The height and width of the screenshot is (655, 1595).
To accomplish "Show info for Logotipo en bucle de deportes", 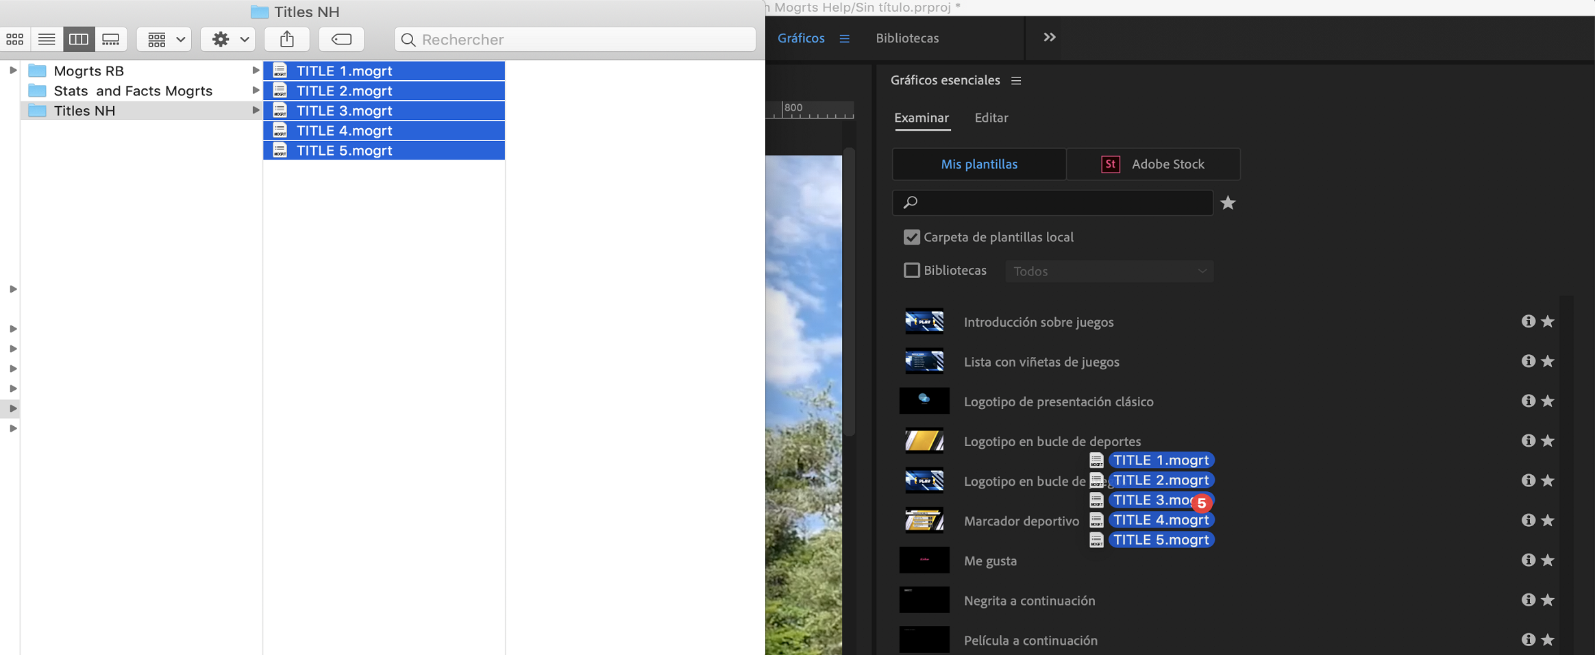I will pos(1528,441).
